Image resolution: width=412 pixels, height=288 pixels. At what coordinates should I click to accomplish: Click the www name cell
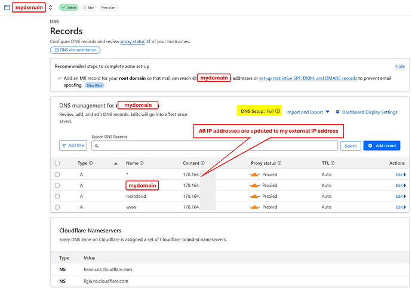click(131, 207)
